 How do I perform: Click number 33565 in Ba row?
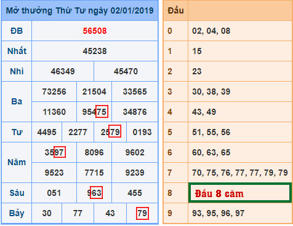135,92
